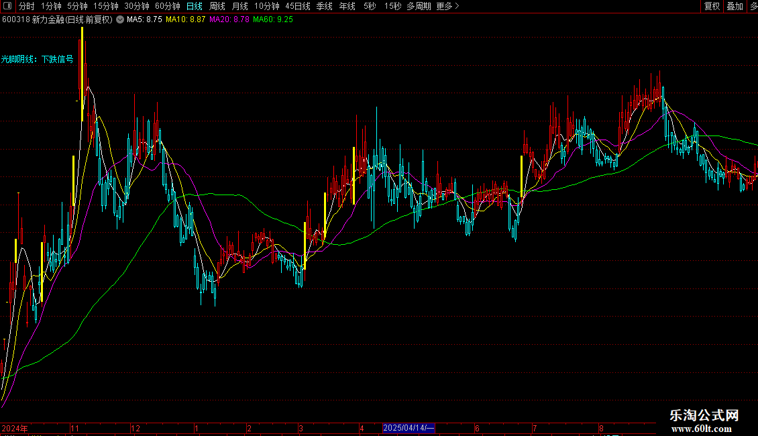Open the 多周期 multi-period view
This screenshot has width=758, height=436.
click(419, 6)
